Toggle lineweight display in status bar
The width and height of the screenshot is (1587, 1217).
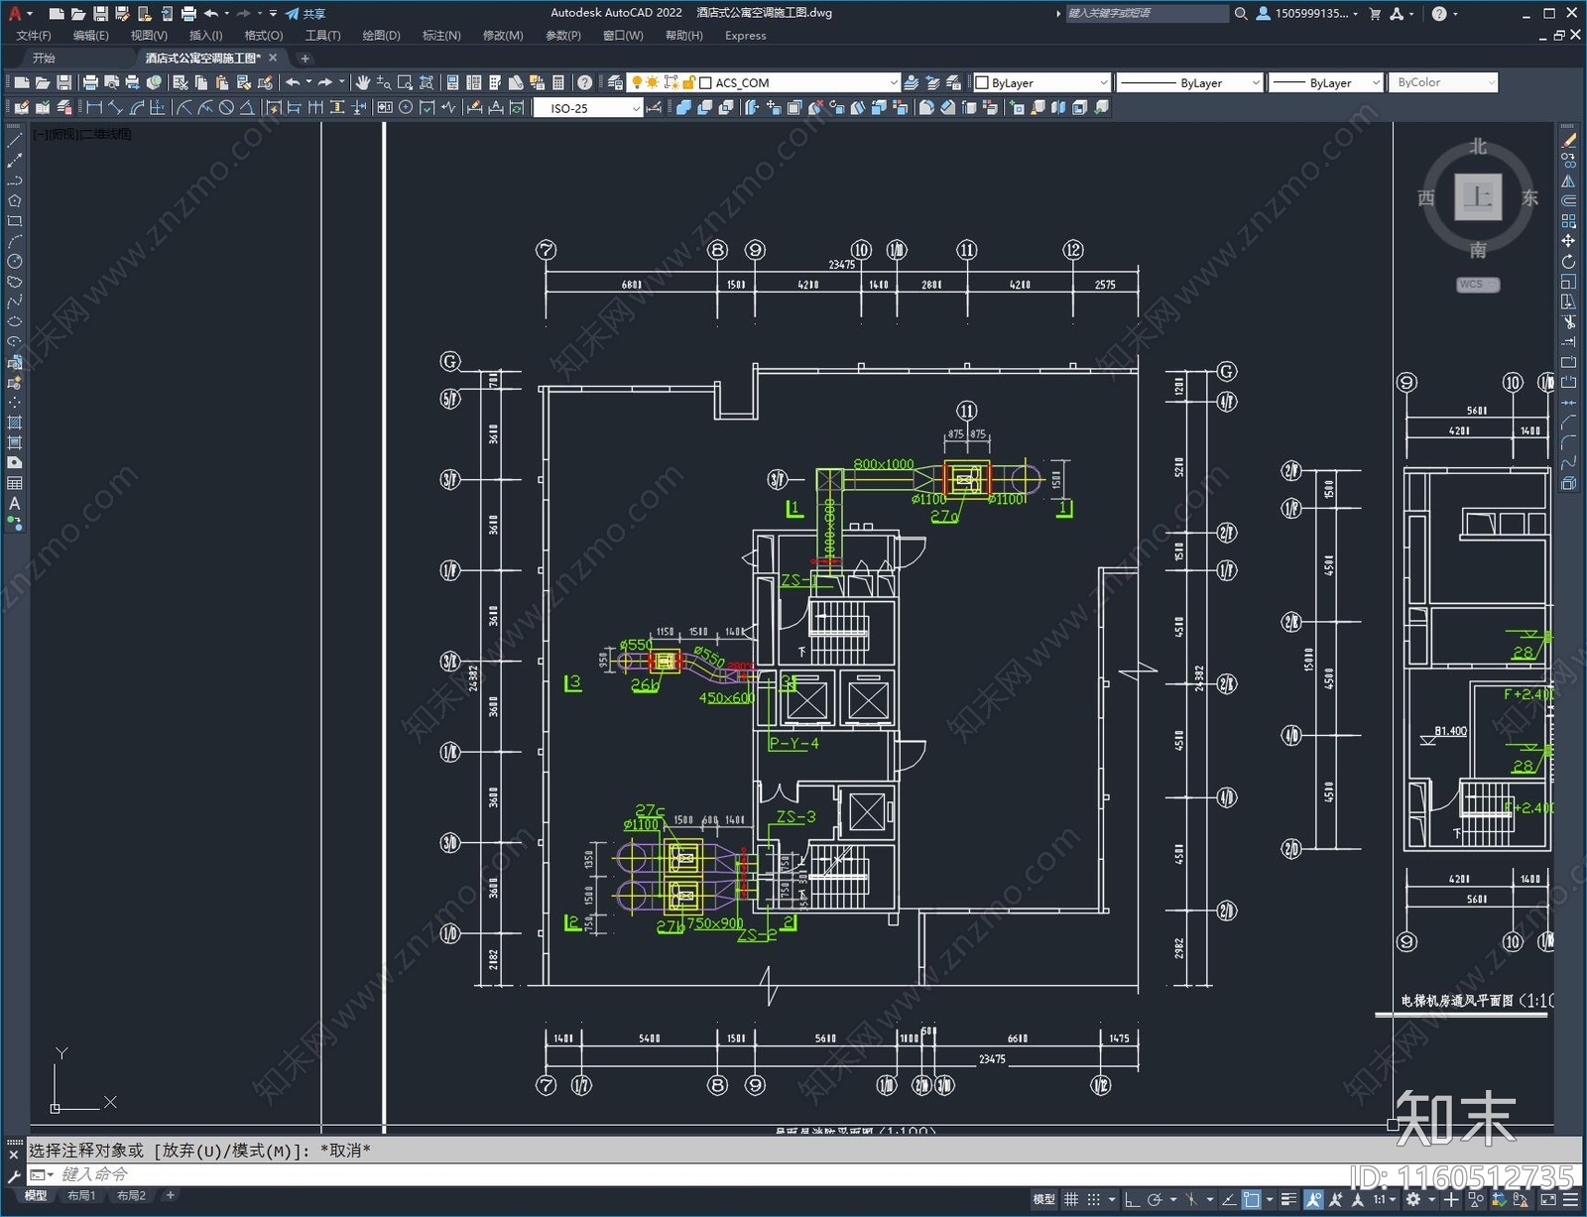point(1288,1199)
